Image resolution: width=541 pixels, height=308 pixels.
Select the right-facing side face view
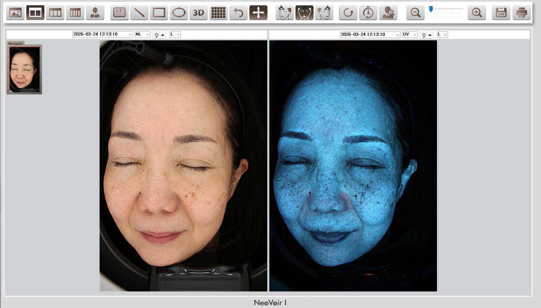tap(285, 13)
